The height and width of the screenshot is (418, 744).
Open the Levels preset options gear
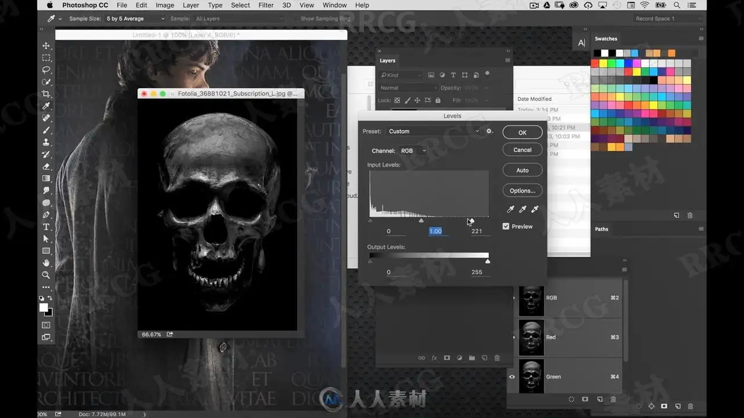click(489, 131)
